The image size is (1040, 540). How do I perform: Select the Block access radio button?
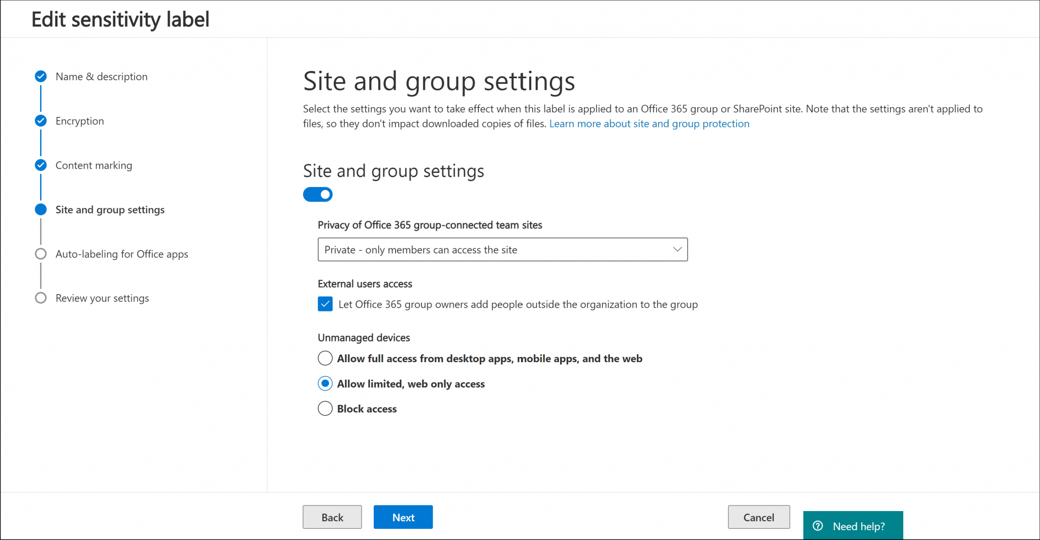(325, 408)
